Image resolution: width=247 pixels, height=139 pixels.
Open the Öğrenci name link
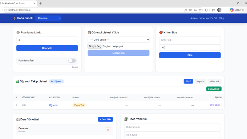pos(54,105)
